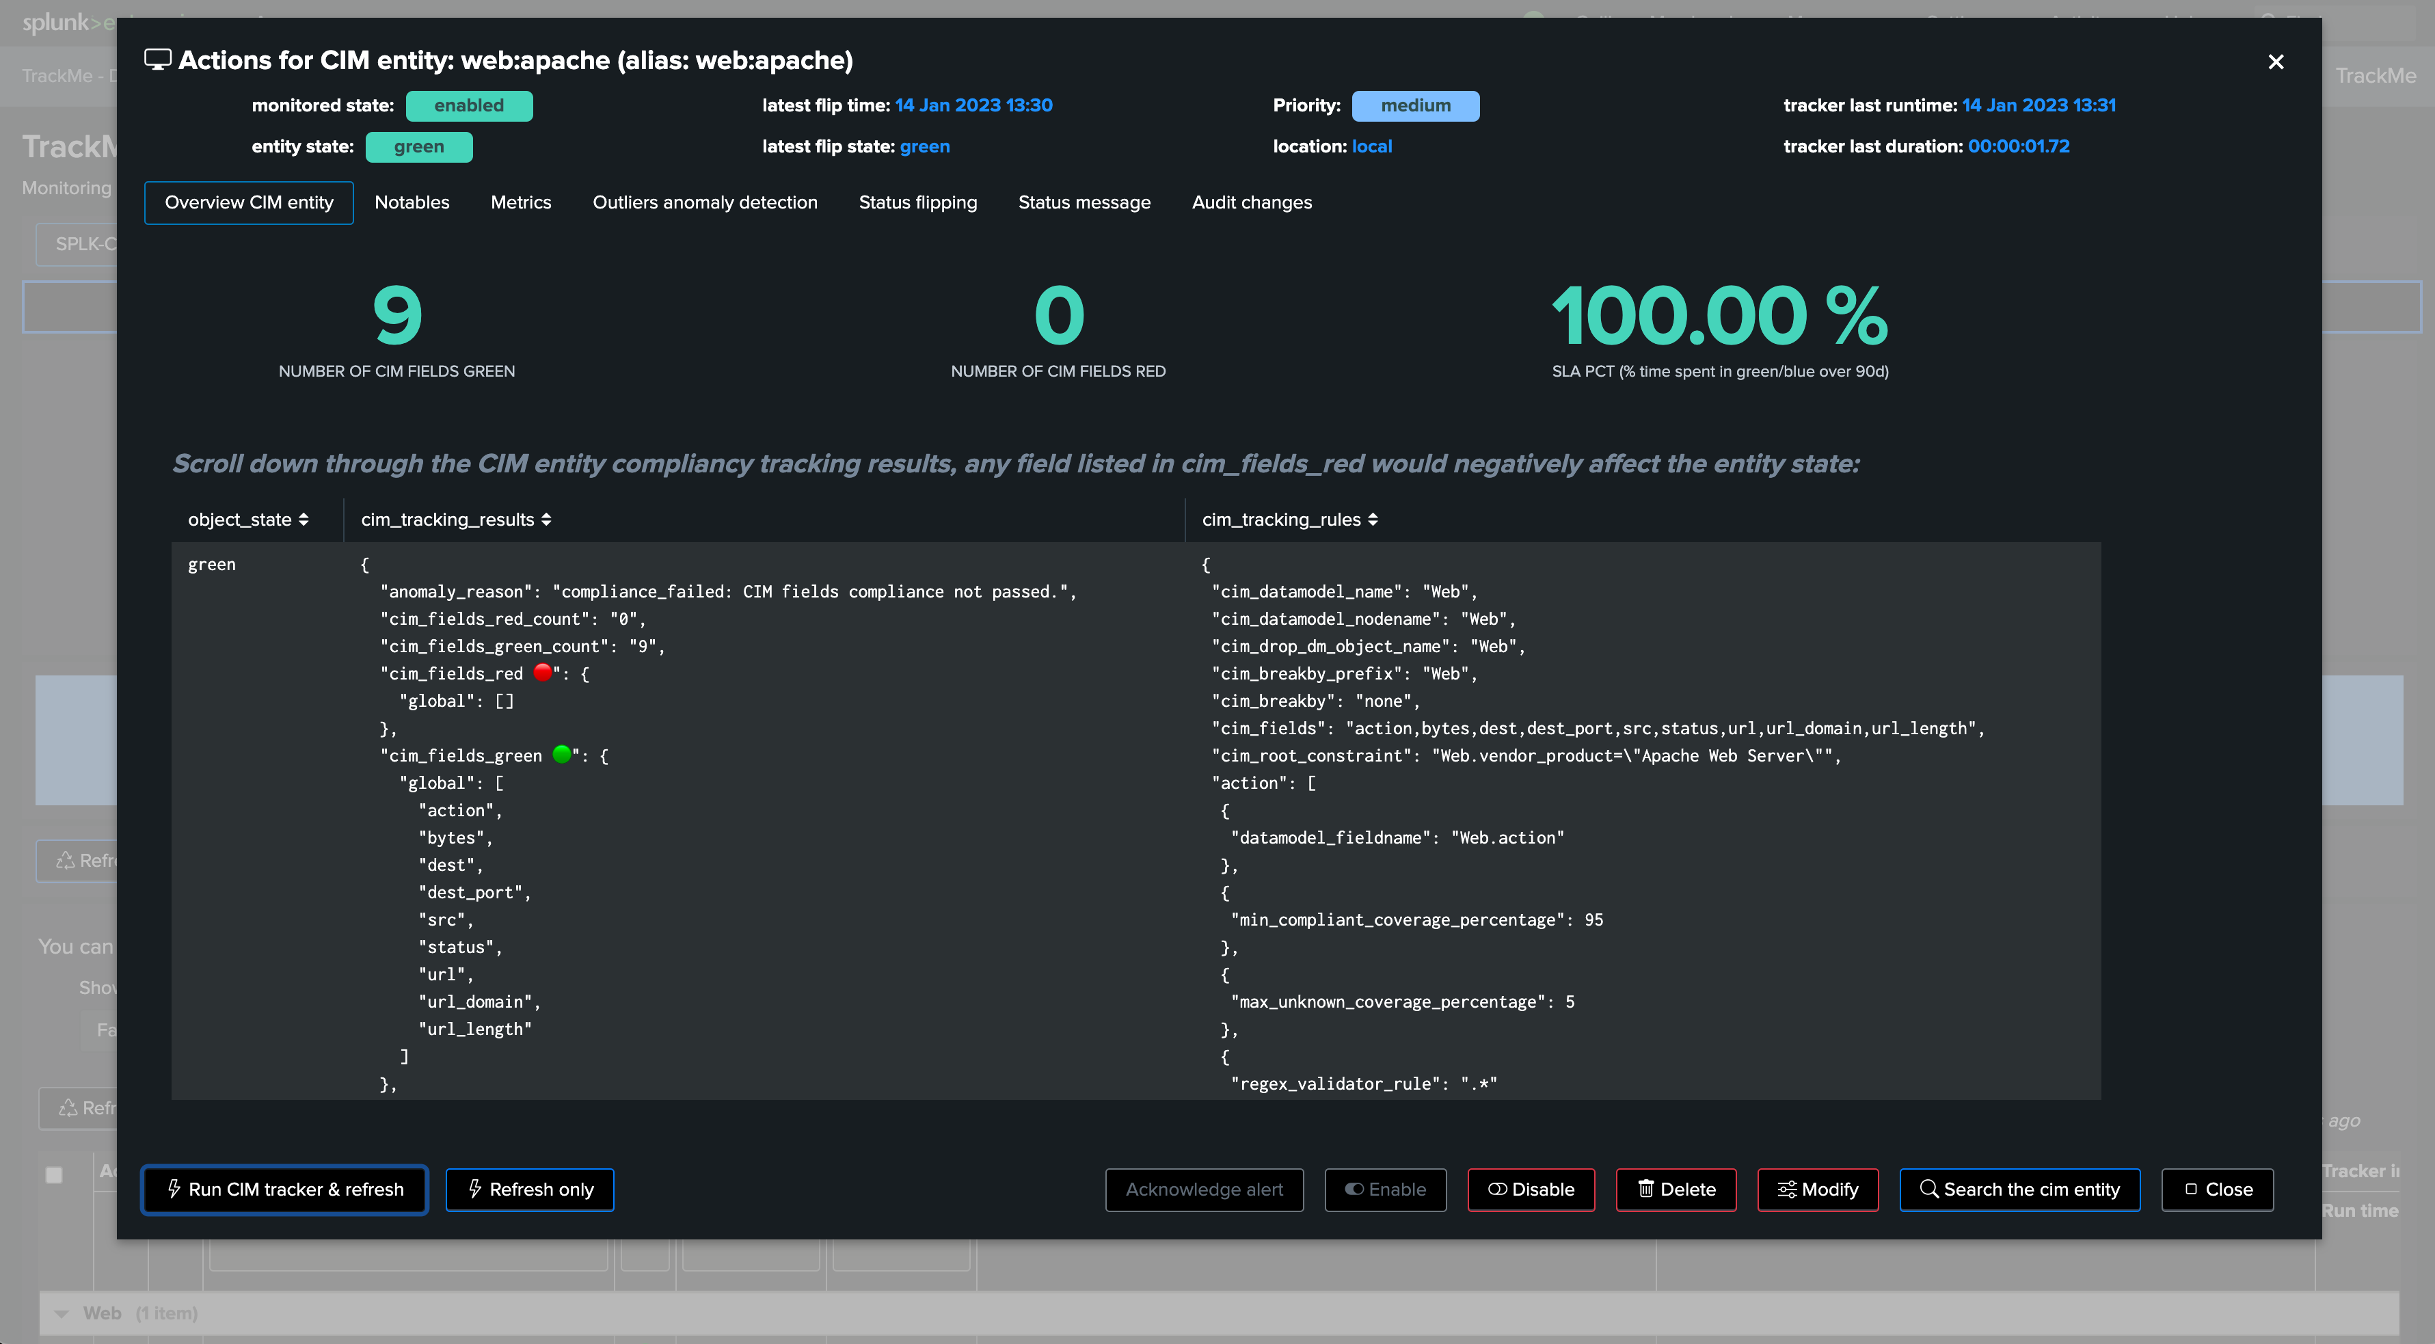The width and height of the screenshot is (2435, 1344).
Task: Click tracker last runtime 14 Jan 2023 13:31
Action: click(x=2039, y=105)
